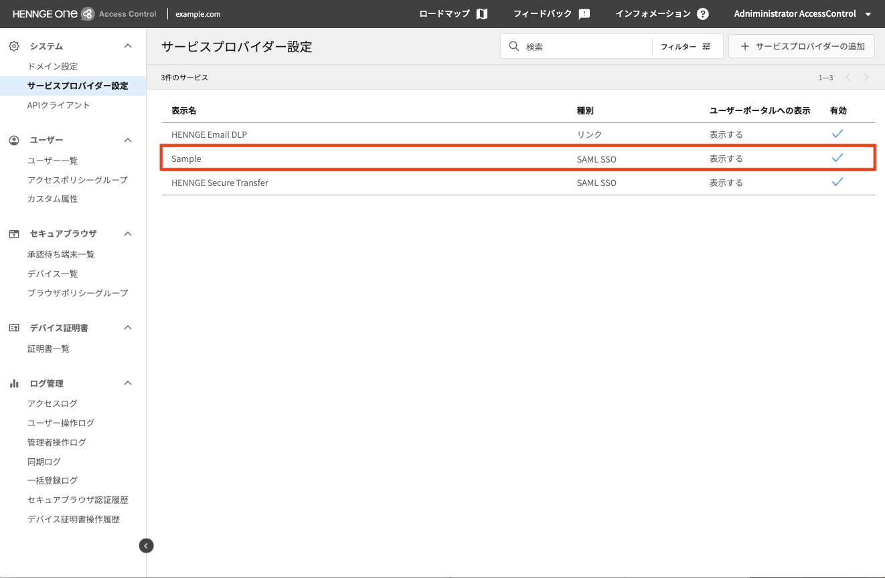Click the HENNGE One logo icon
Screen dimensions: 885x578
(87, 14)
